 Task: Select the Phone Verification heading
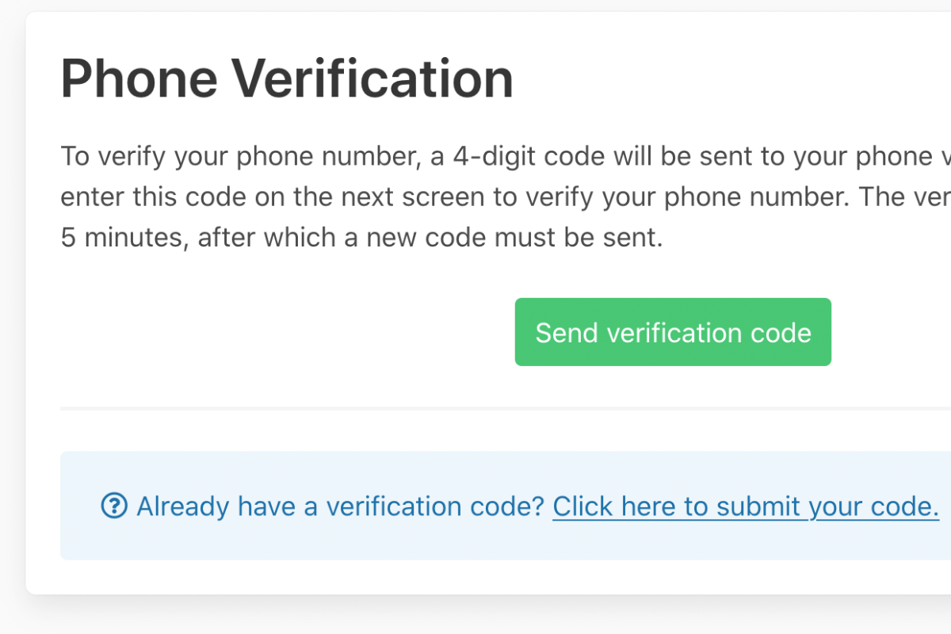pos(287,78)
